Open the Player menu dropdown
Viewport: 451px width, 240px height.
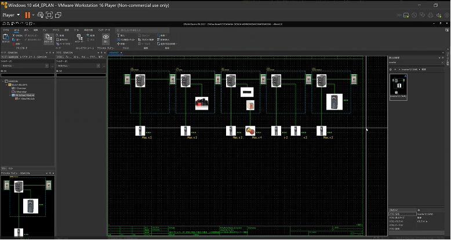pos(10,14)
